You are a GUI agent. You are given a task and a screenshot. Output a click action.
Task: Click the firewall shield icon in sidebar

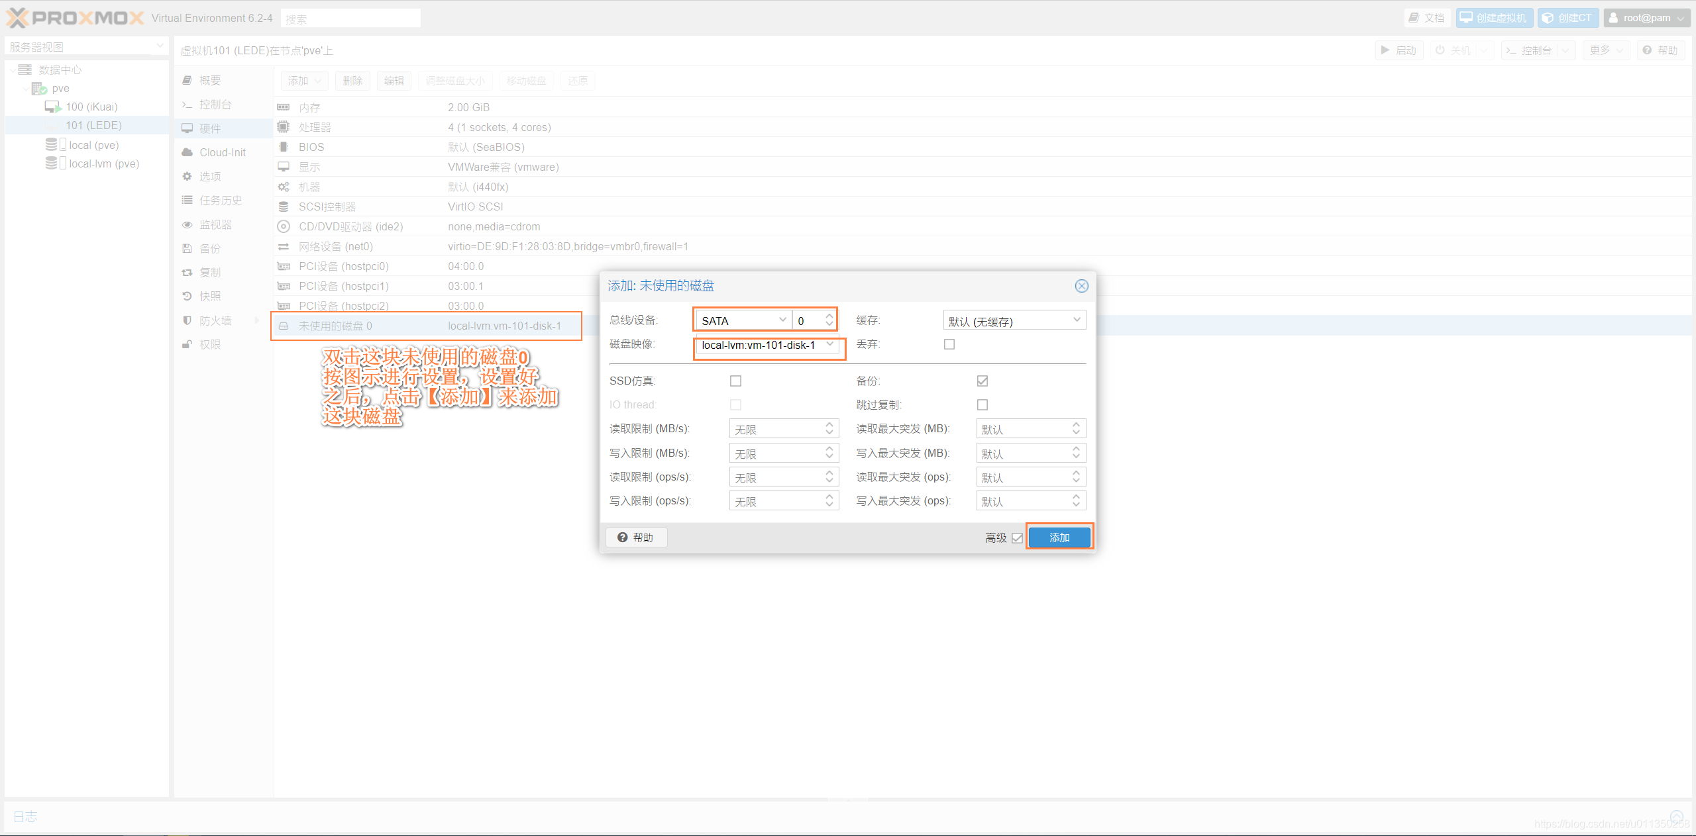click(187, 321)
